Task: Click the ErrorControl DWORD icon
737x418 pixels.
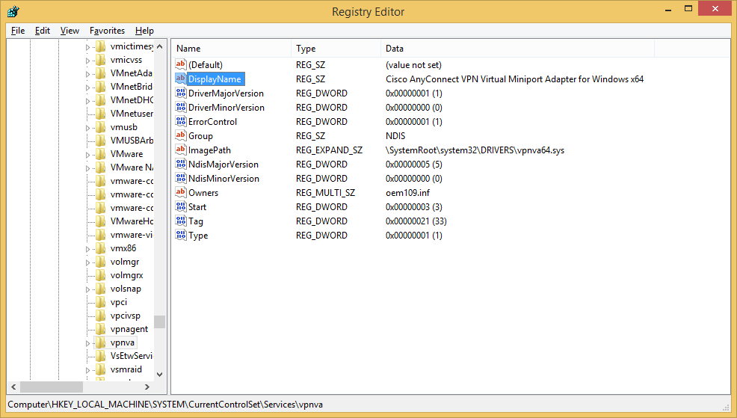Action: pyautogui.click(x=180, y=121)
